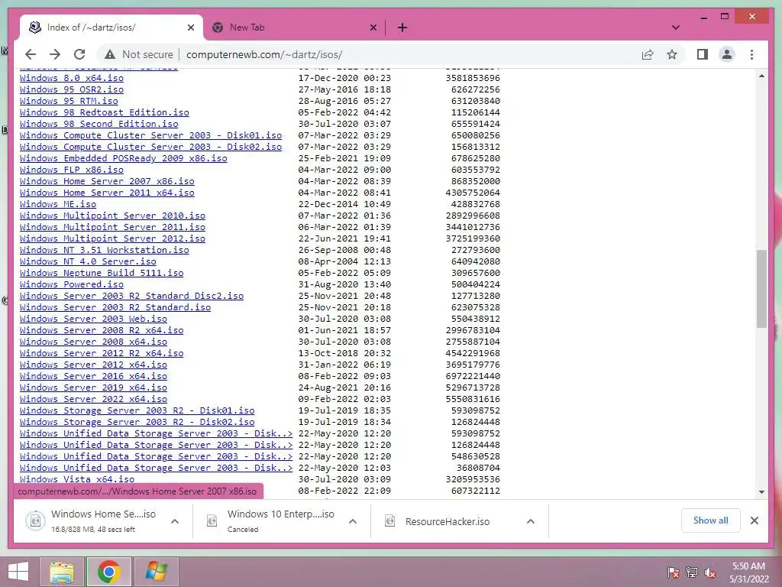Open the tab search dropdown chevron
This screenshot has height=587, width=782.
pos(676,28)
